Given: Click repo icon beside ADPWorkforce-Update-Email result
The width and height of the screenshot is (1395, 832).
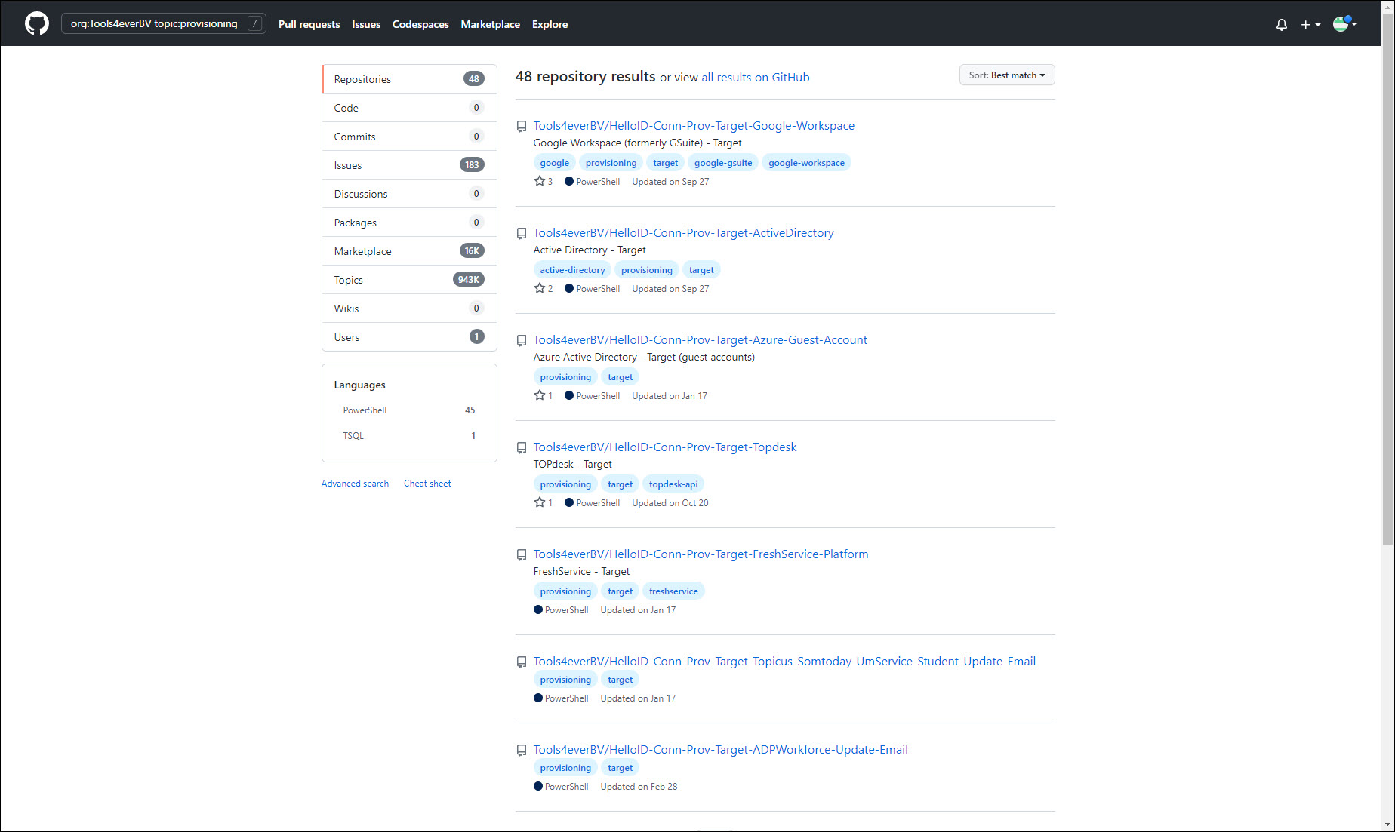Looking at the screenshot, I should 522,750.
